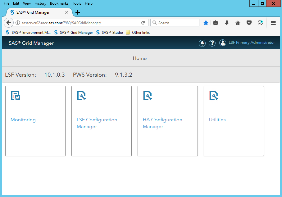Maximize the browser window
The width and height of the screenshot is (282, 197).
262,3
